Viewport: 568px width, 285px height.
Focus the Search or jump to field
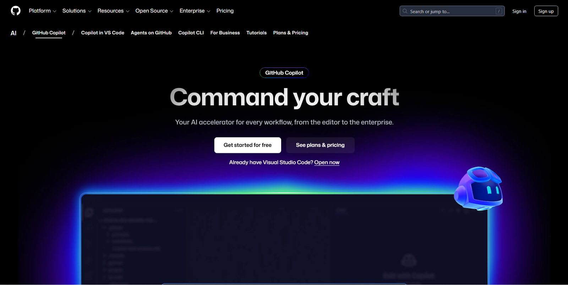451,11
